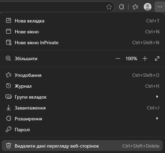
Task: Click the key icon next to Паролі
Action: (x=9, y=129)
